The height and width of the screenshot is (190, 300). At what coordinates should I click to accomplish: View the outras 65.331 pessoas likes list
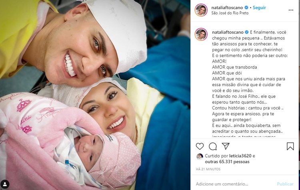[227, 162]
